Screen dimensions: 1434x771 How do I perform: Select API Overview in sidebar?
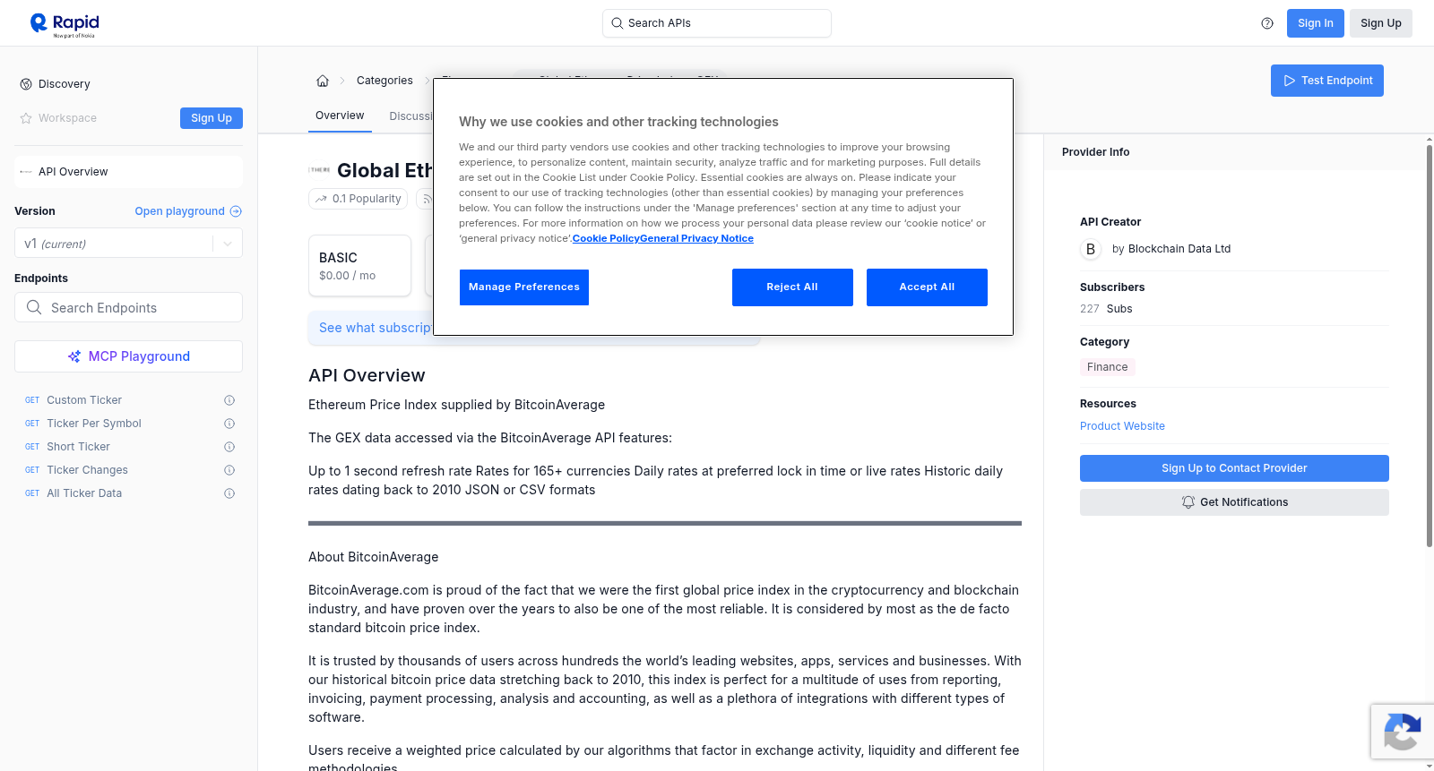[x=128, y=172]
